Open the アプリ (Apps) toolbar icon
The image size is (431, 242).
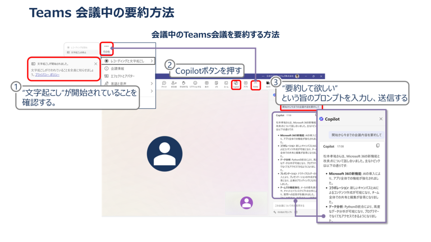(246, 84)
